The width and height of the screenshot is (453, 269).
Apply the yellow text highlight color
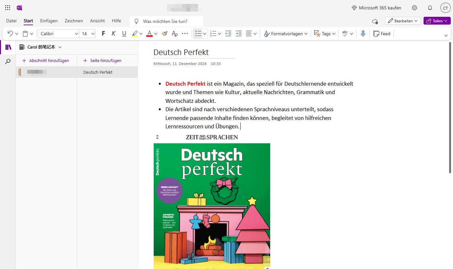135,34
